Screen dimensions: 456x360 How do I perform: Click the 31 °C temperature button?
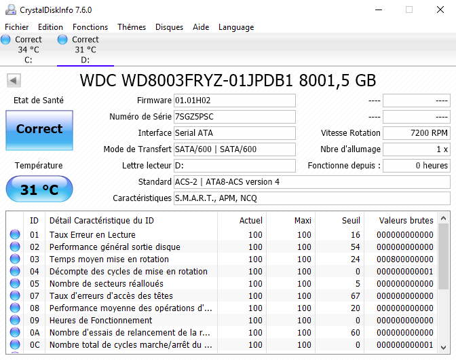pyautogui.click(x=39, y=189)
